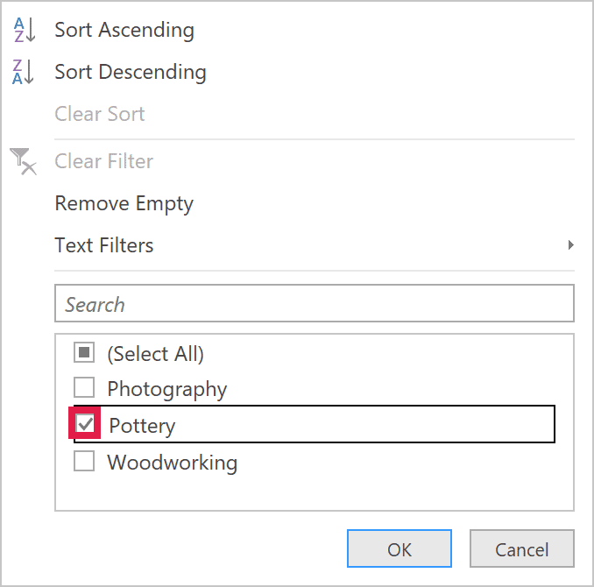Dismiss the dialog with Cancel
The width and height of the screenshot is (594, 587).
point(522,548)
